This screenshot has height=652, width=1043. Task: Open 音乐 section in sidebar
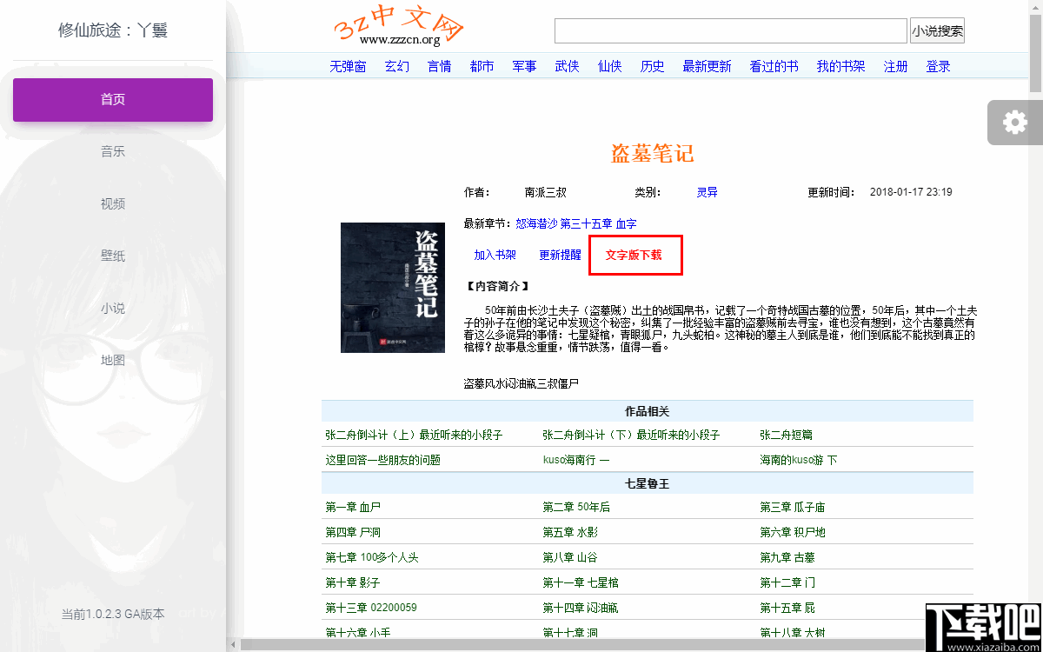tap(113, 151)
